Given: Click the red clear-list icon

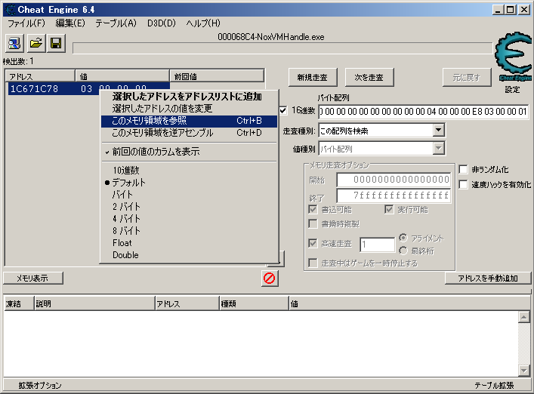Looking at the screenshot, I should pos(270,279).
